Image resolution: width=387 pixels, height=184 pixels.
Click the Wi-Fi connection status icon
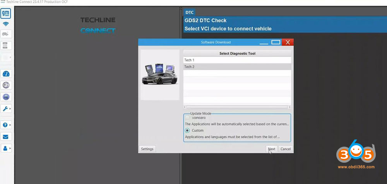pos(6,24)
